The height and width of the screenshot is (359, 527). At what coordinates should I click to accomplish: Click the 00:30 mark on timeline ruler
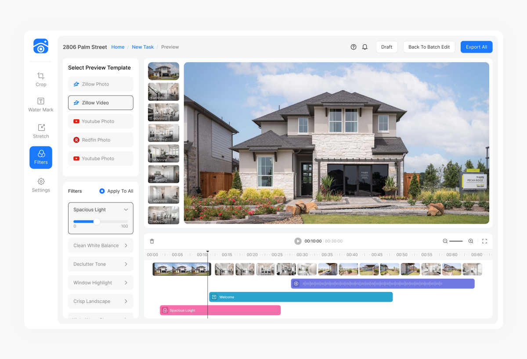(302, 255)
